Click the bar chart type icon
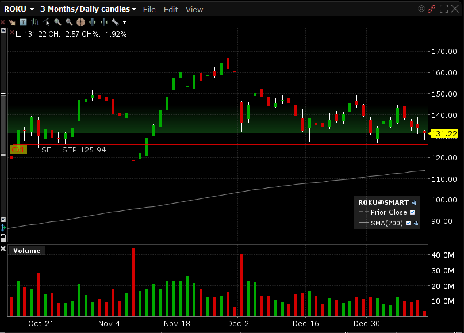This screenshot has width=464, height=333. click(x=34, y=22)
